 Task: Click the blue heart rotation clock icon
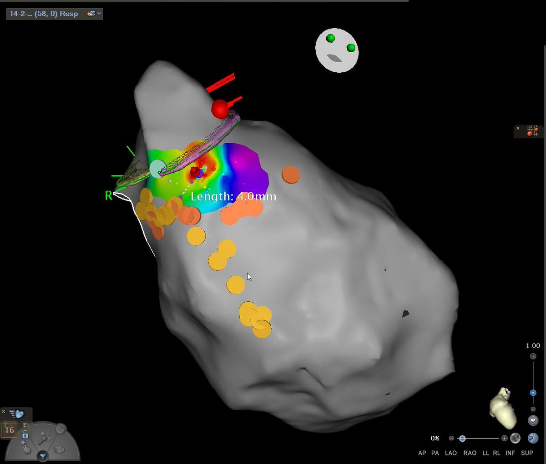pos(533,438)
